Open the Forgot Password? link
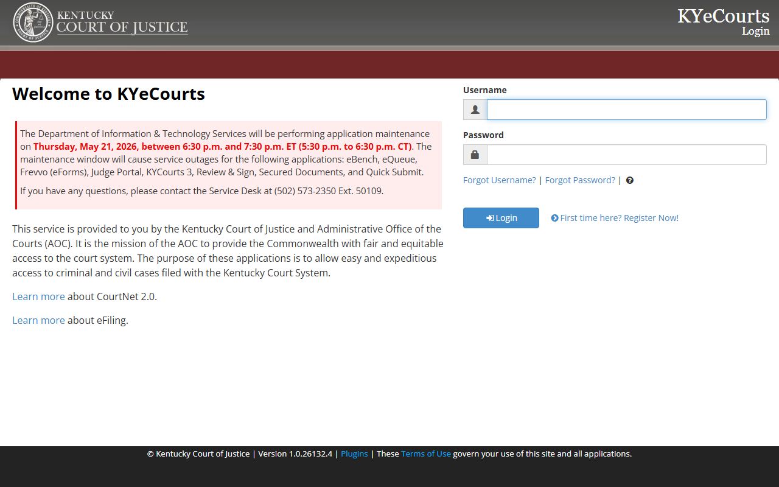The image size is (779, 487). click(x=580, y=180)
